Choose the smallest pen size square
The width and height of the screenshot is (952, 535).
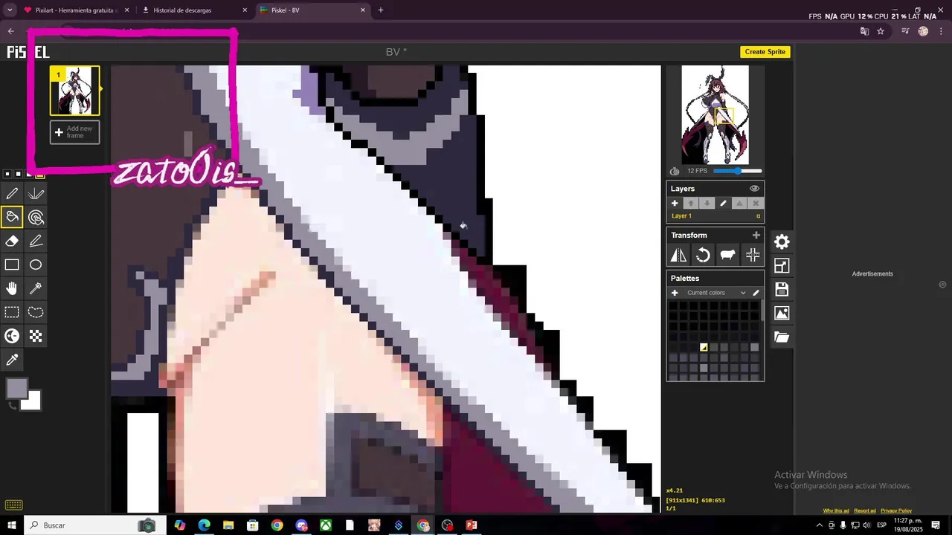tap(7, 174)
